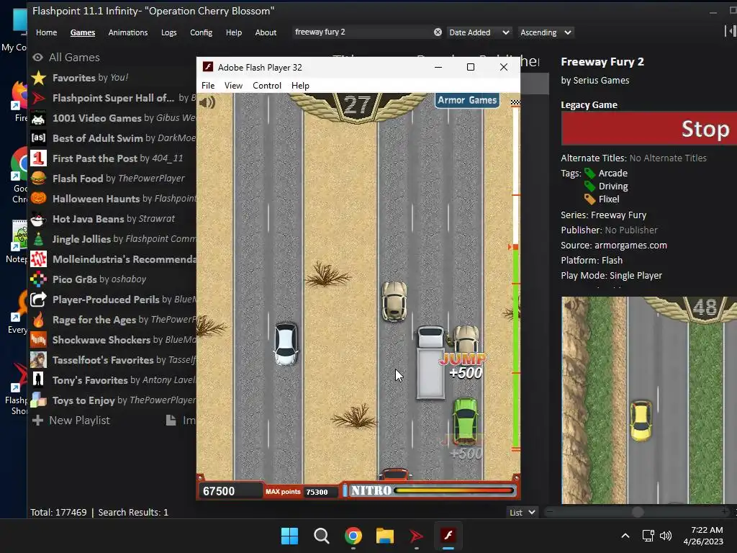737x553 pixels.
Task: Open the List layout dropdown
Action: 523,512
